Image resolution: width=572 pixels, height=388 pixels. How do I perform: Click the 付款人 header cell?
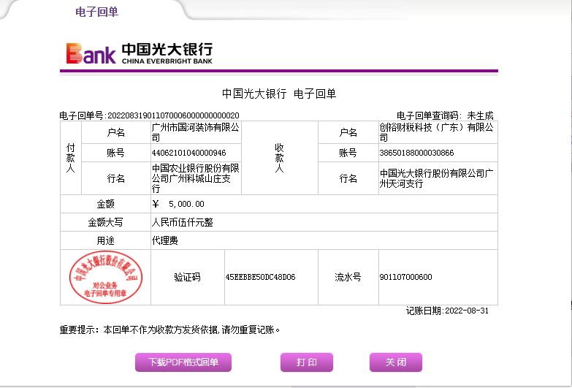(70, 158)
